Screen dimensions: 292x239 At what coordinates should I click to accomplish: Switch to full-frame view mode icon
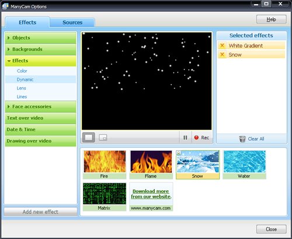[89, 137]
